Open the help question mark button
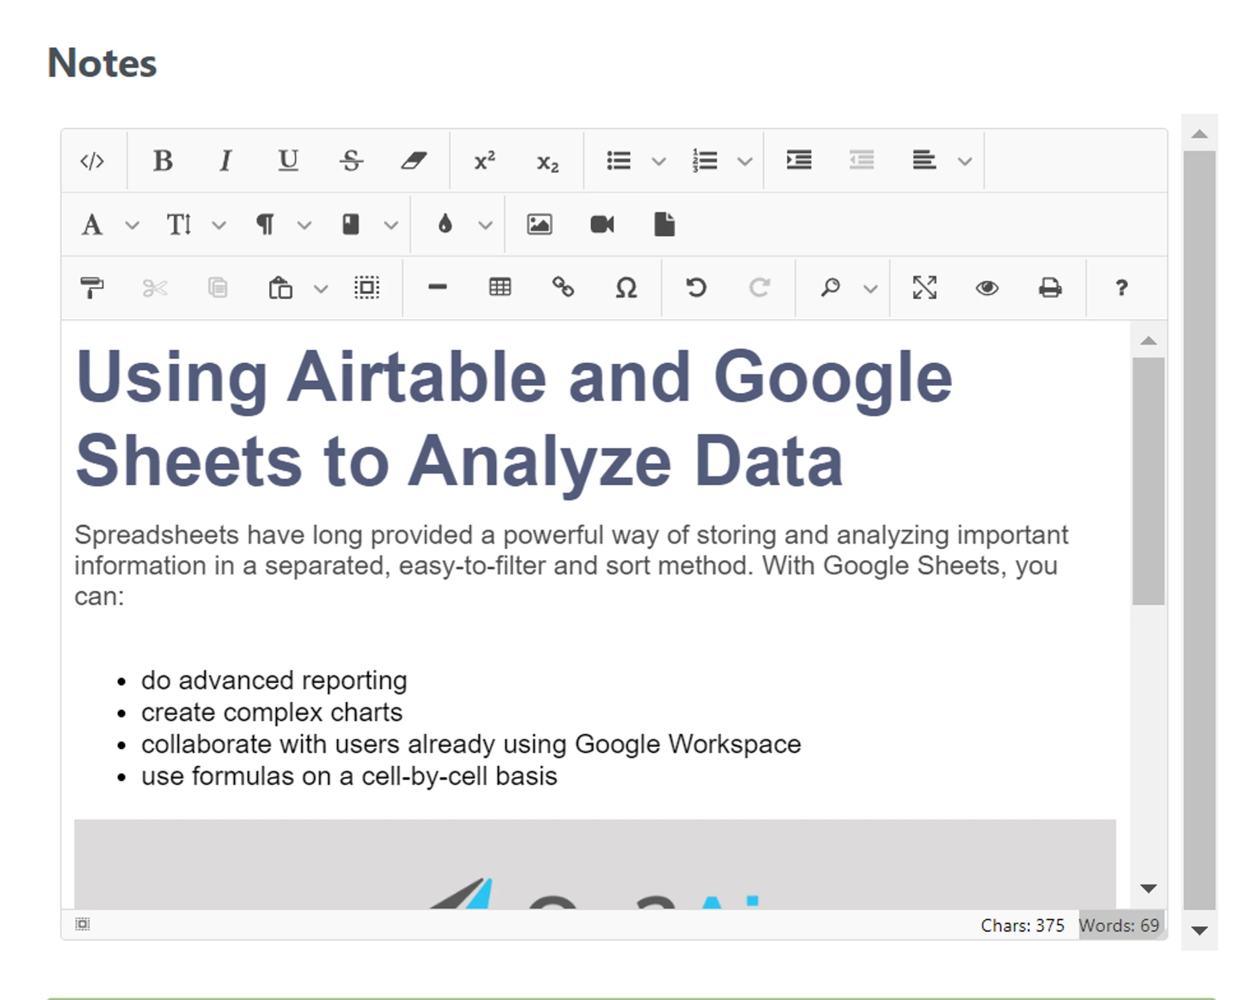1251x1000 pixels. click(1121, 287)
